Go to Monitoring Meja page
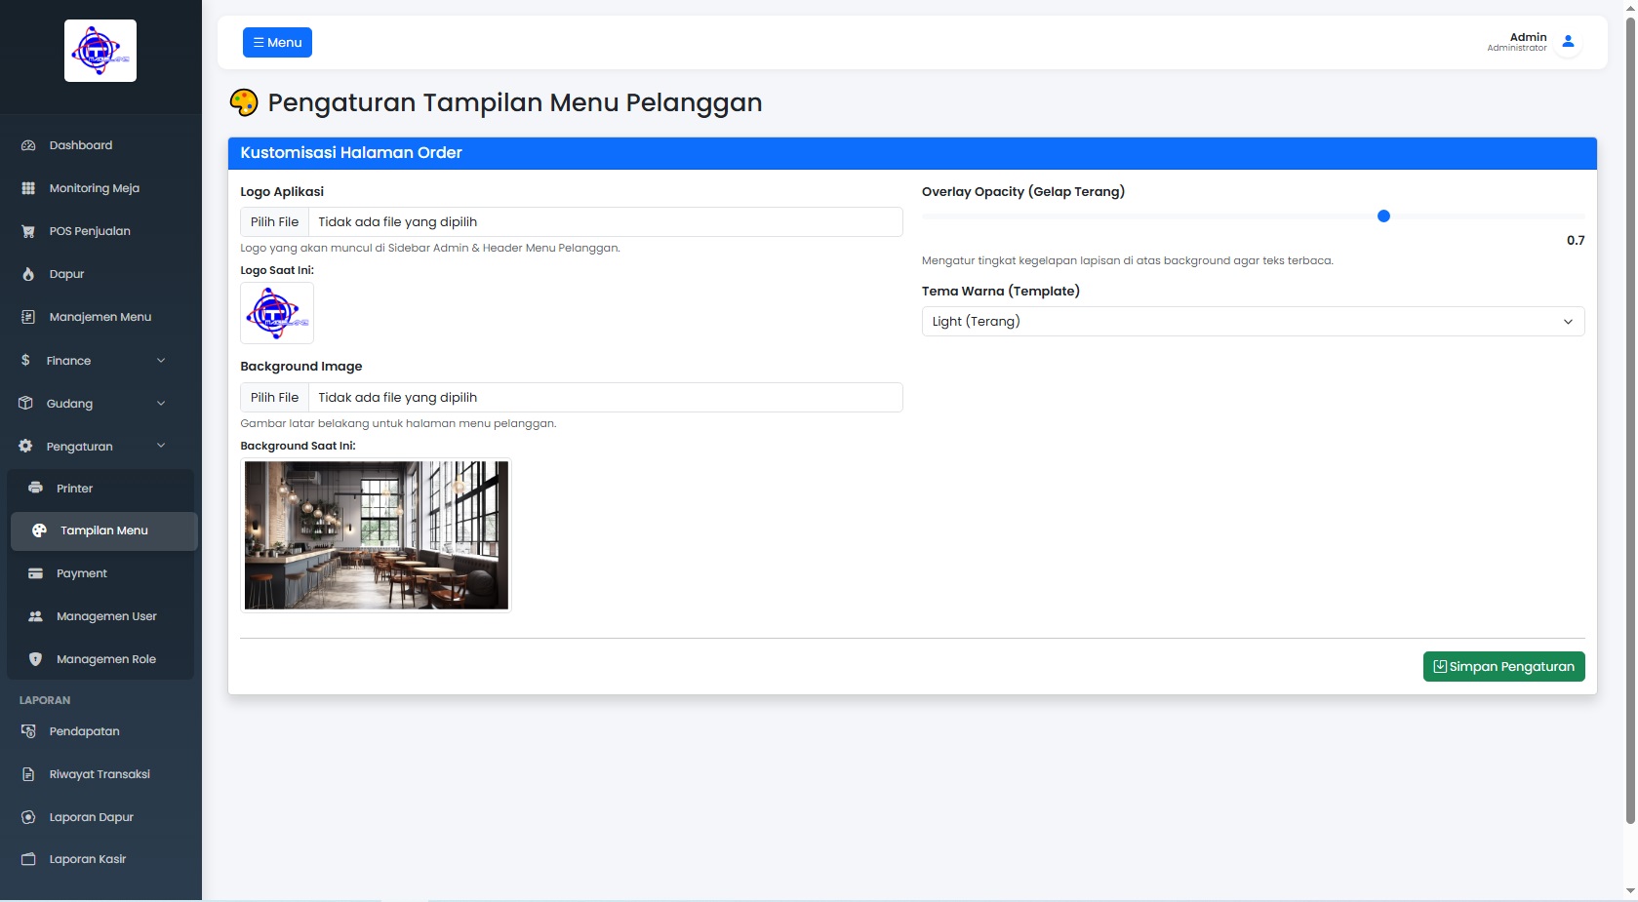Screen dimensions: 1638x902 100,188
